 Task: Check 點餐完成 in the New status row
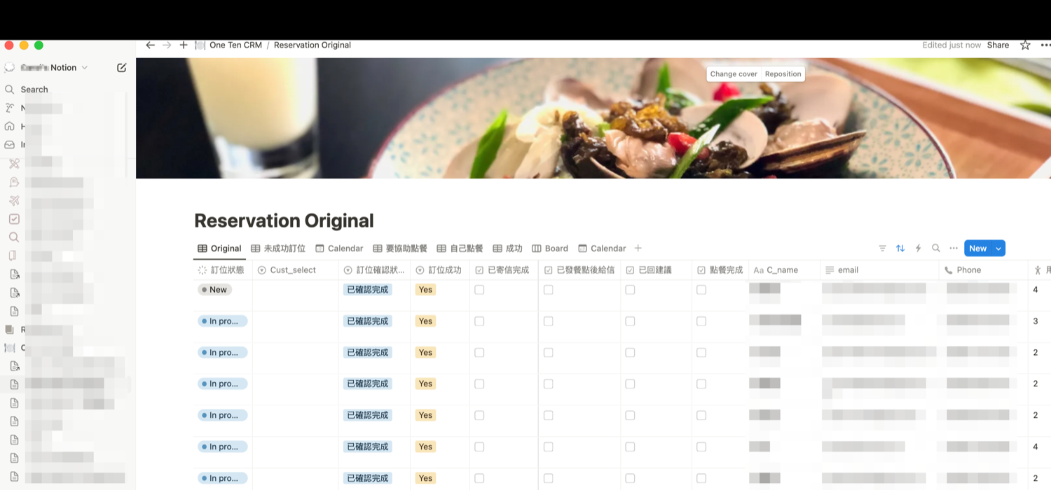point(701,290)
